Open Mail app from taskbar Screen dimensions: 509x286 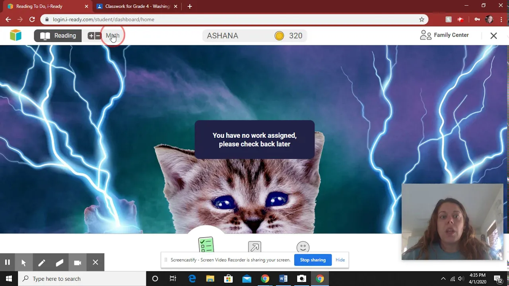pyautogui.click(x=247, y=278)
